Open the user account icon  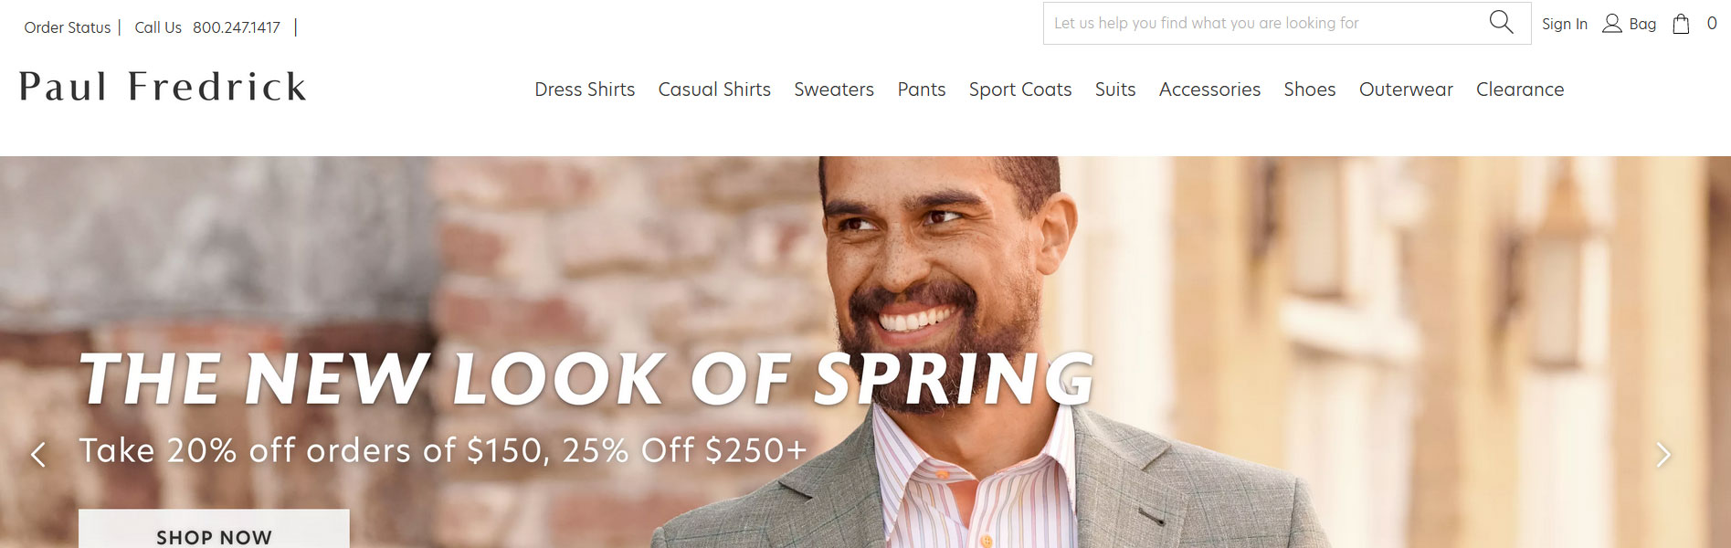point(1612,24)
